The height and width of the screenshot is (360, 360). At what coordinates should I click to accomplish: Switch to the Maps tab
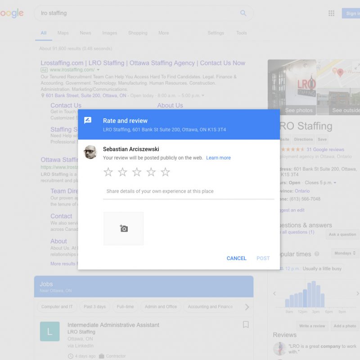click(x=63, y=33)
